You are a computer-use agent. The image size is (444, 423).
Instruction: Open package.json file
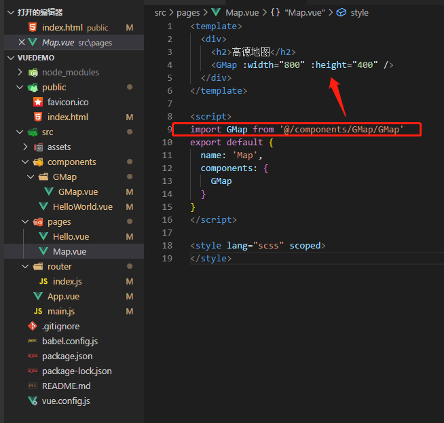(x=74, y=356)
